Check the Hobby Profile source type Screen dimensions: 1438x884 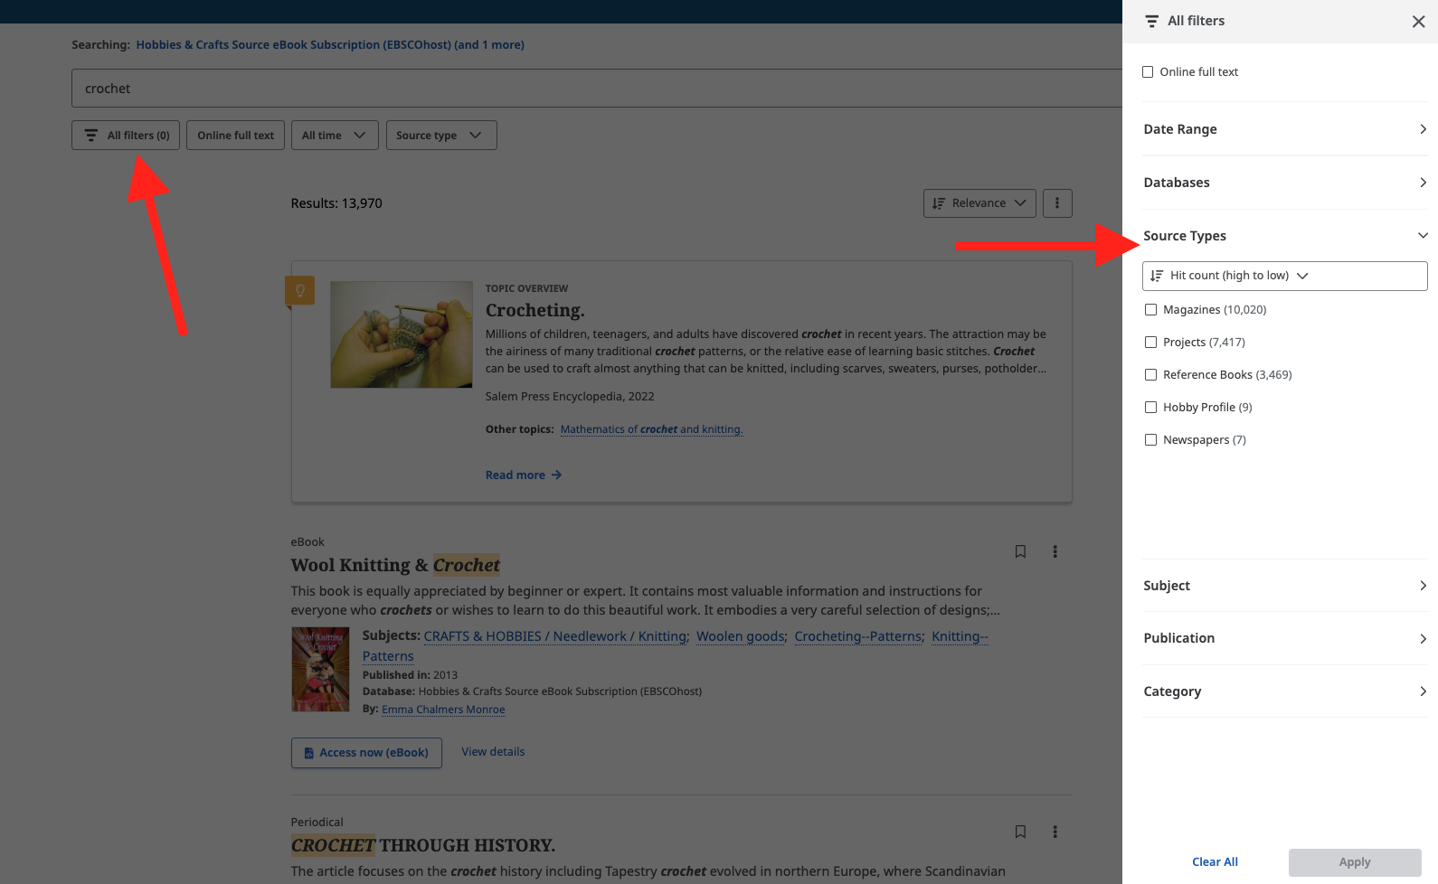click(x=1150, y=407)
